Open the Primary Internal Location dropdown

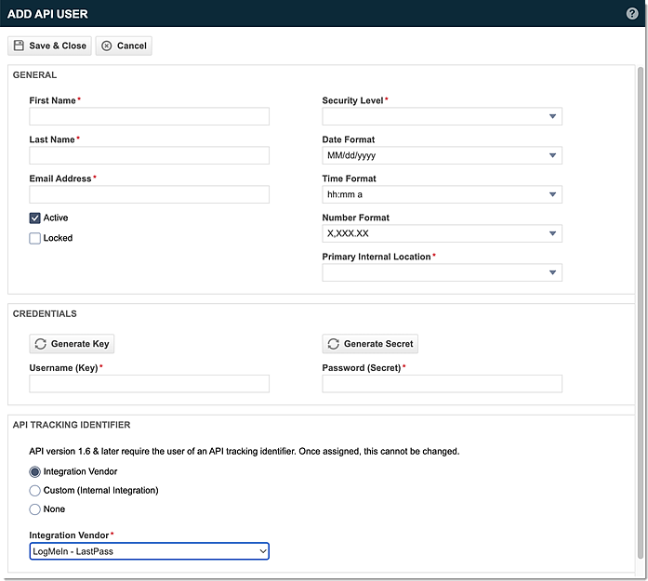click(x=442, y=272)
